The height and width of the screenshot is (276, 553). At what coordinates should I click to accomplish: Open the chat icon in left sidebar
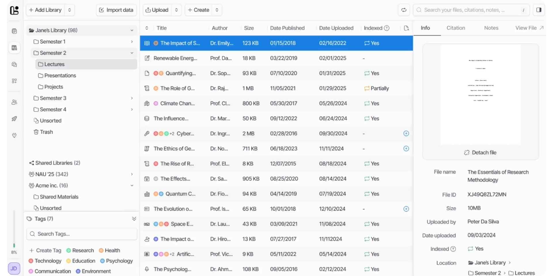(14, 64)
